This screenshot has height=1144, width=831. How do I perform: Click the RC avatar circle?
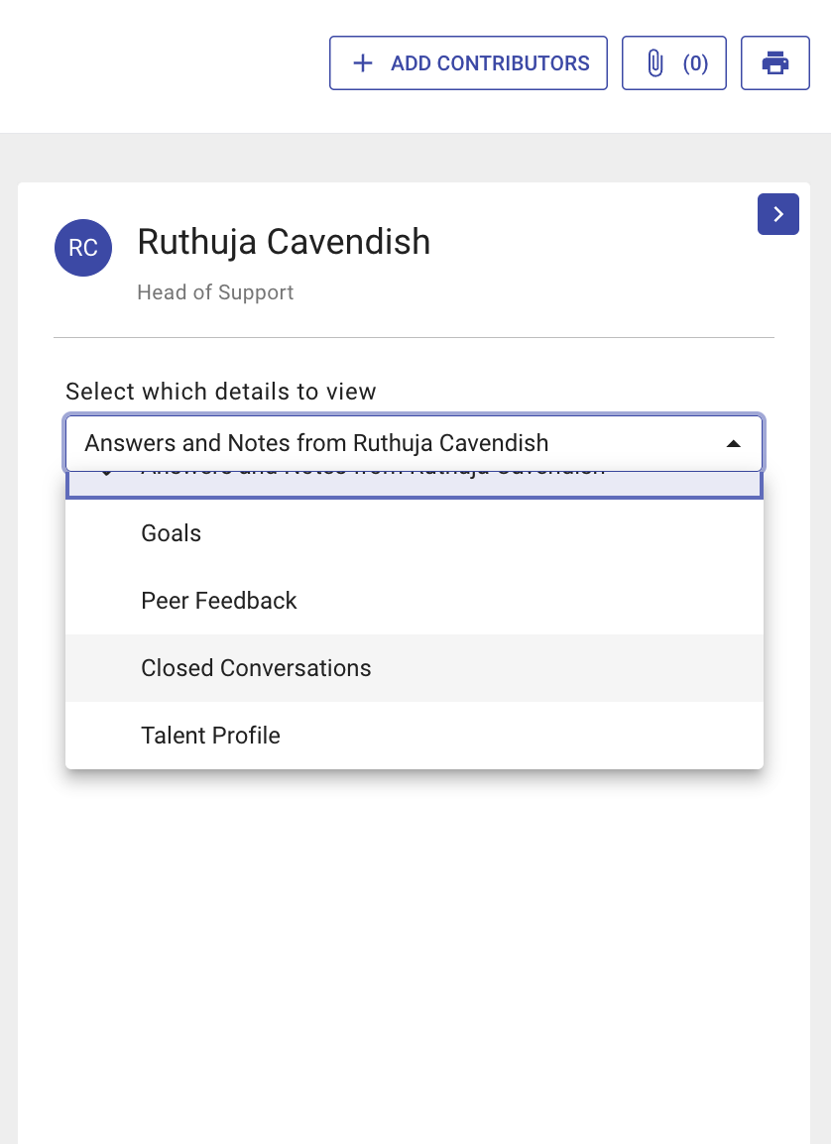pyautogui.click(x=83, y=248)
